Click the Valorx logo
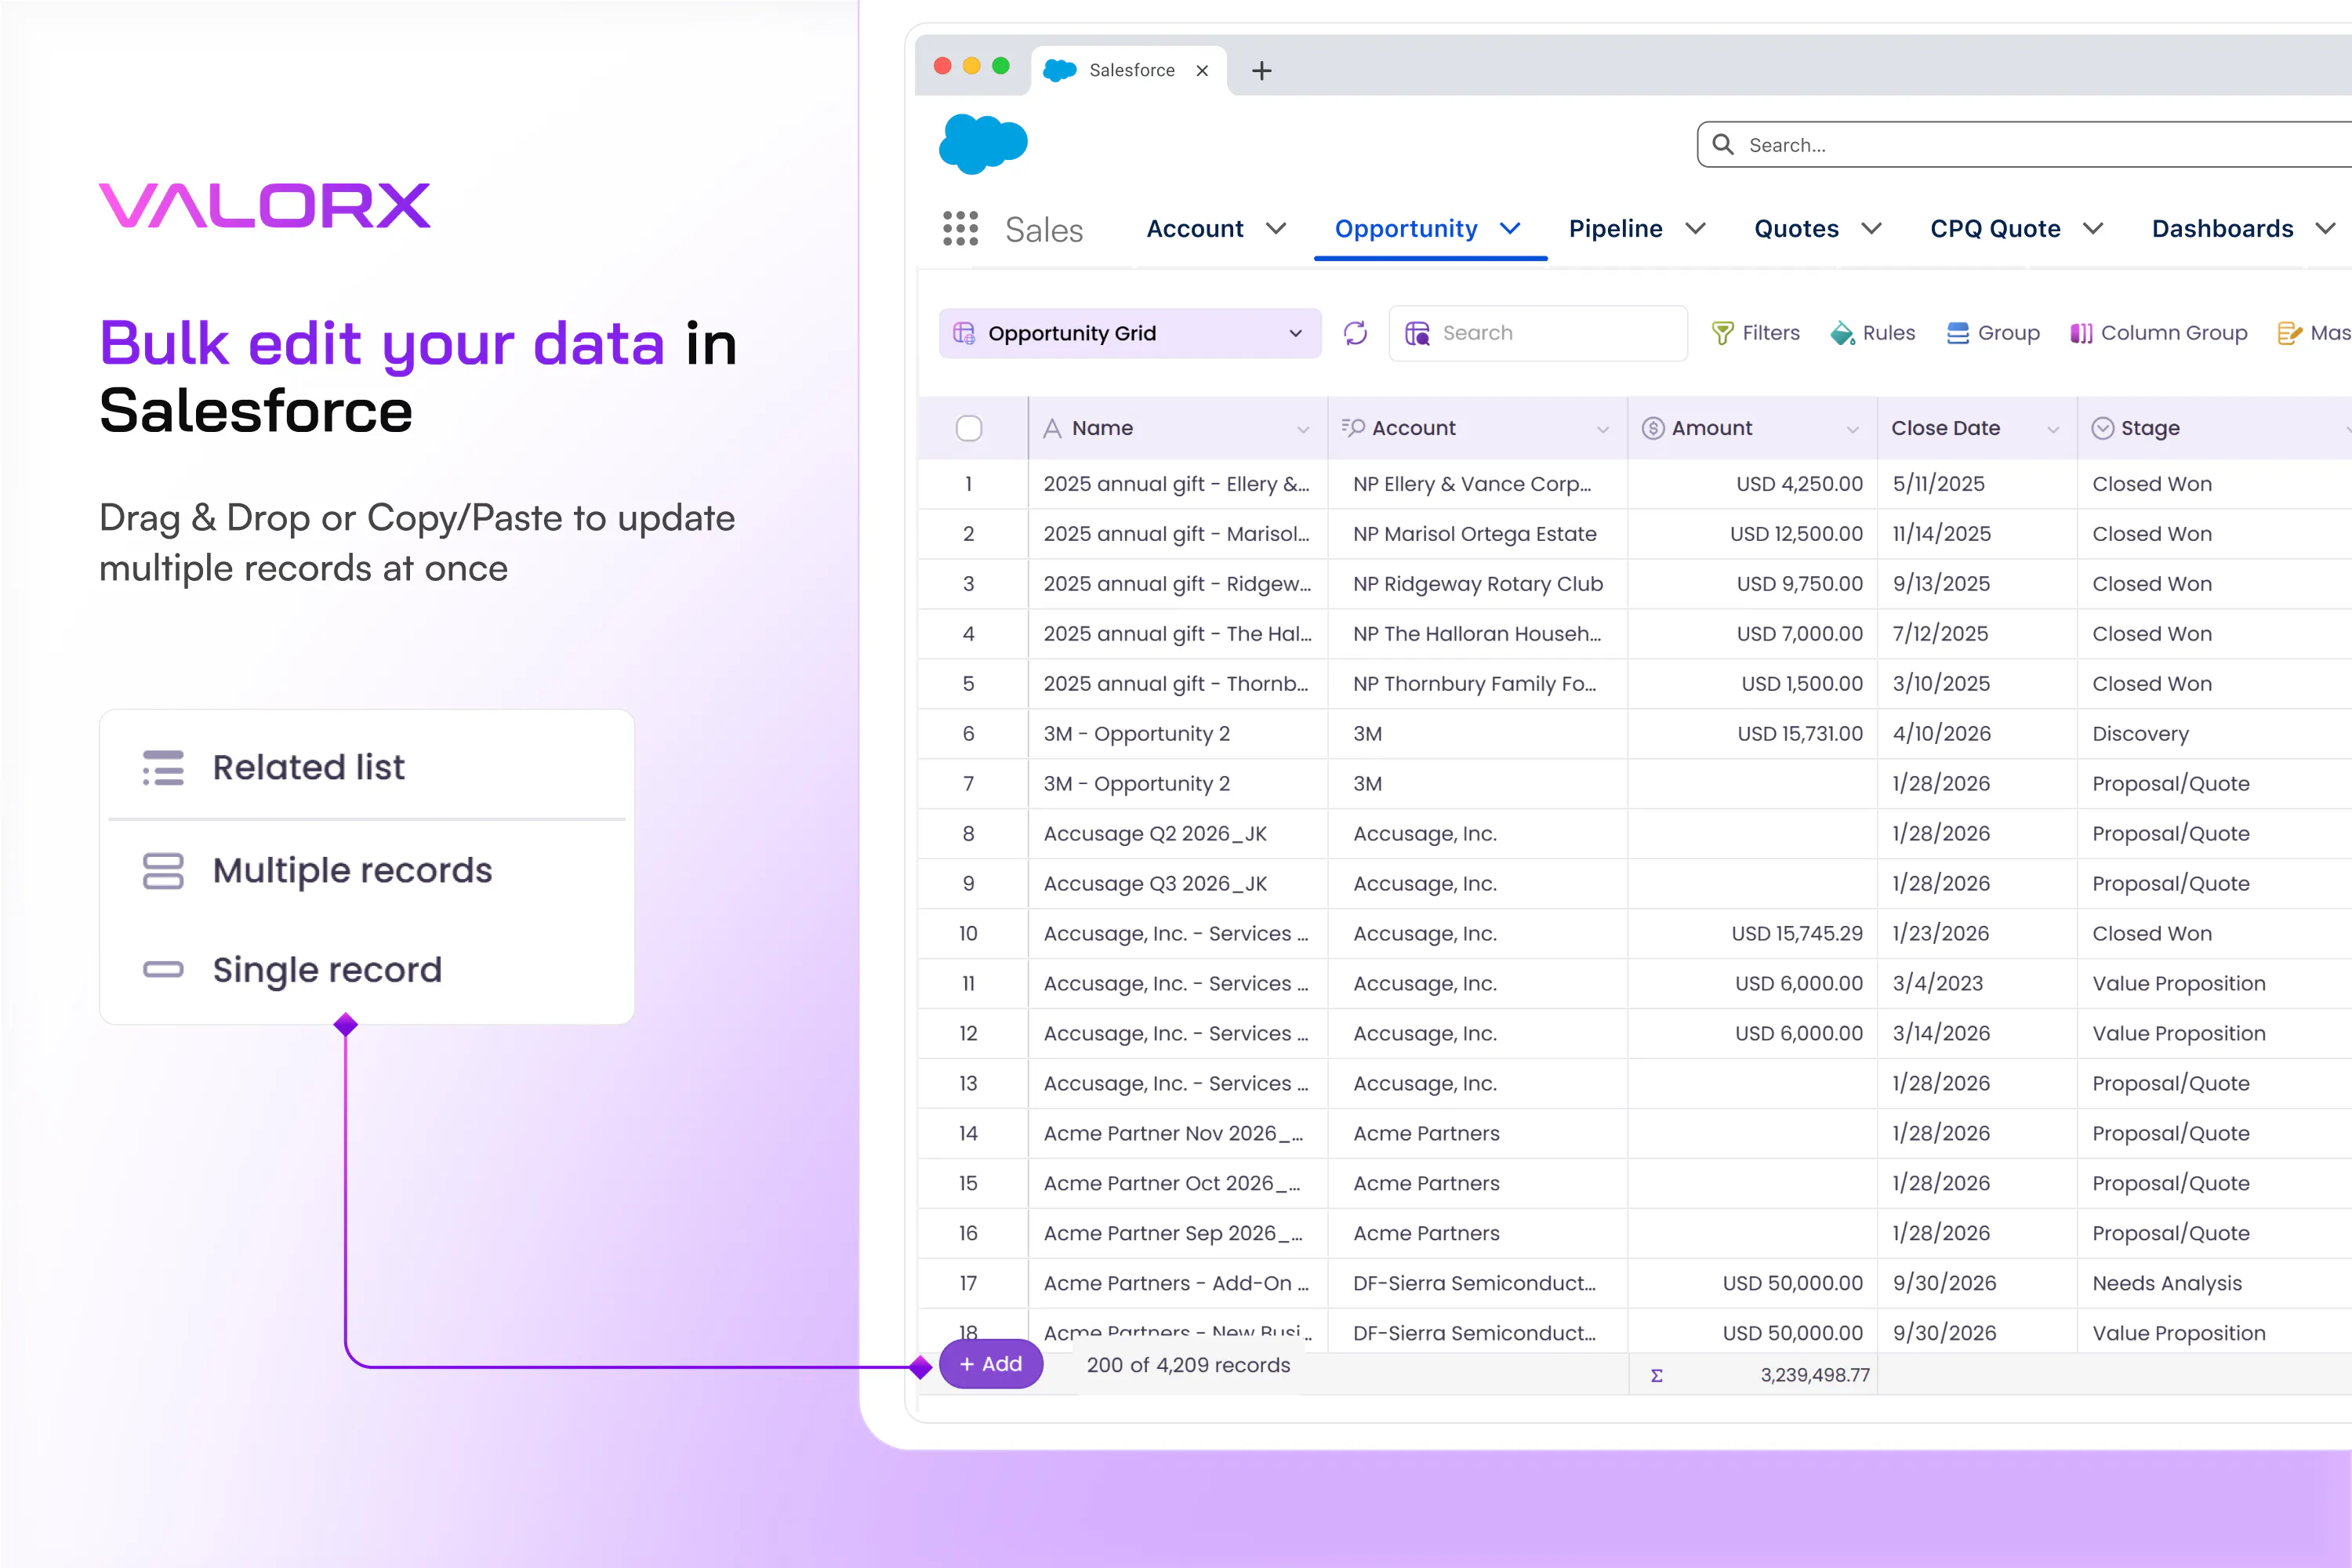Screen dimensions: 2352x1568 [265, 205]
